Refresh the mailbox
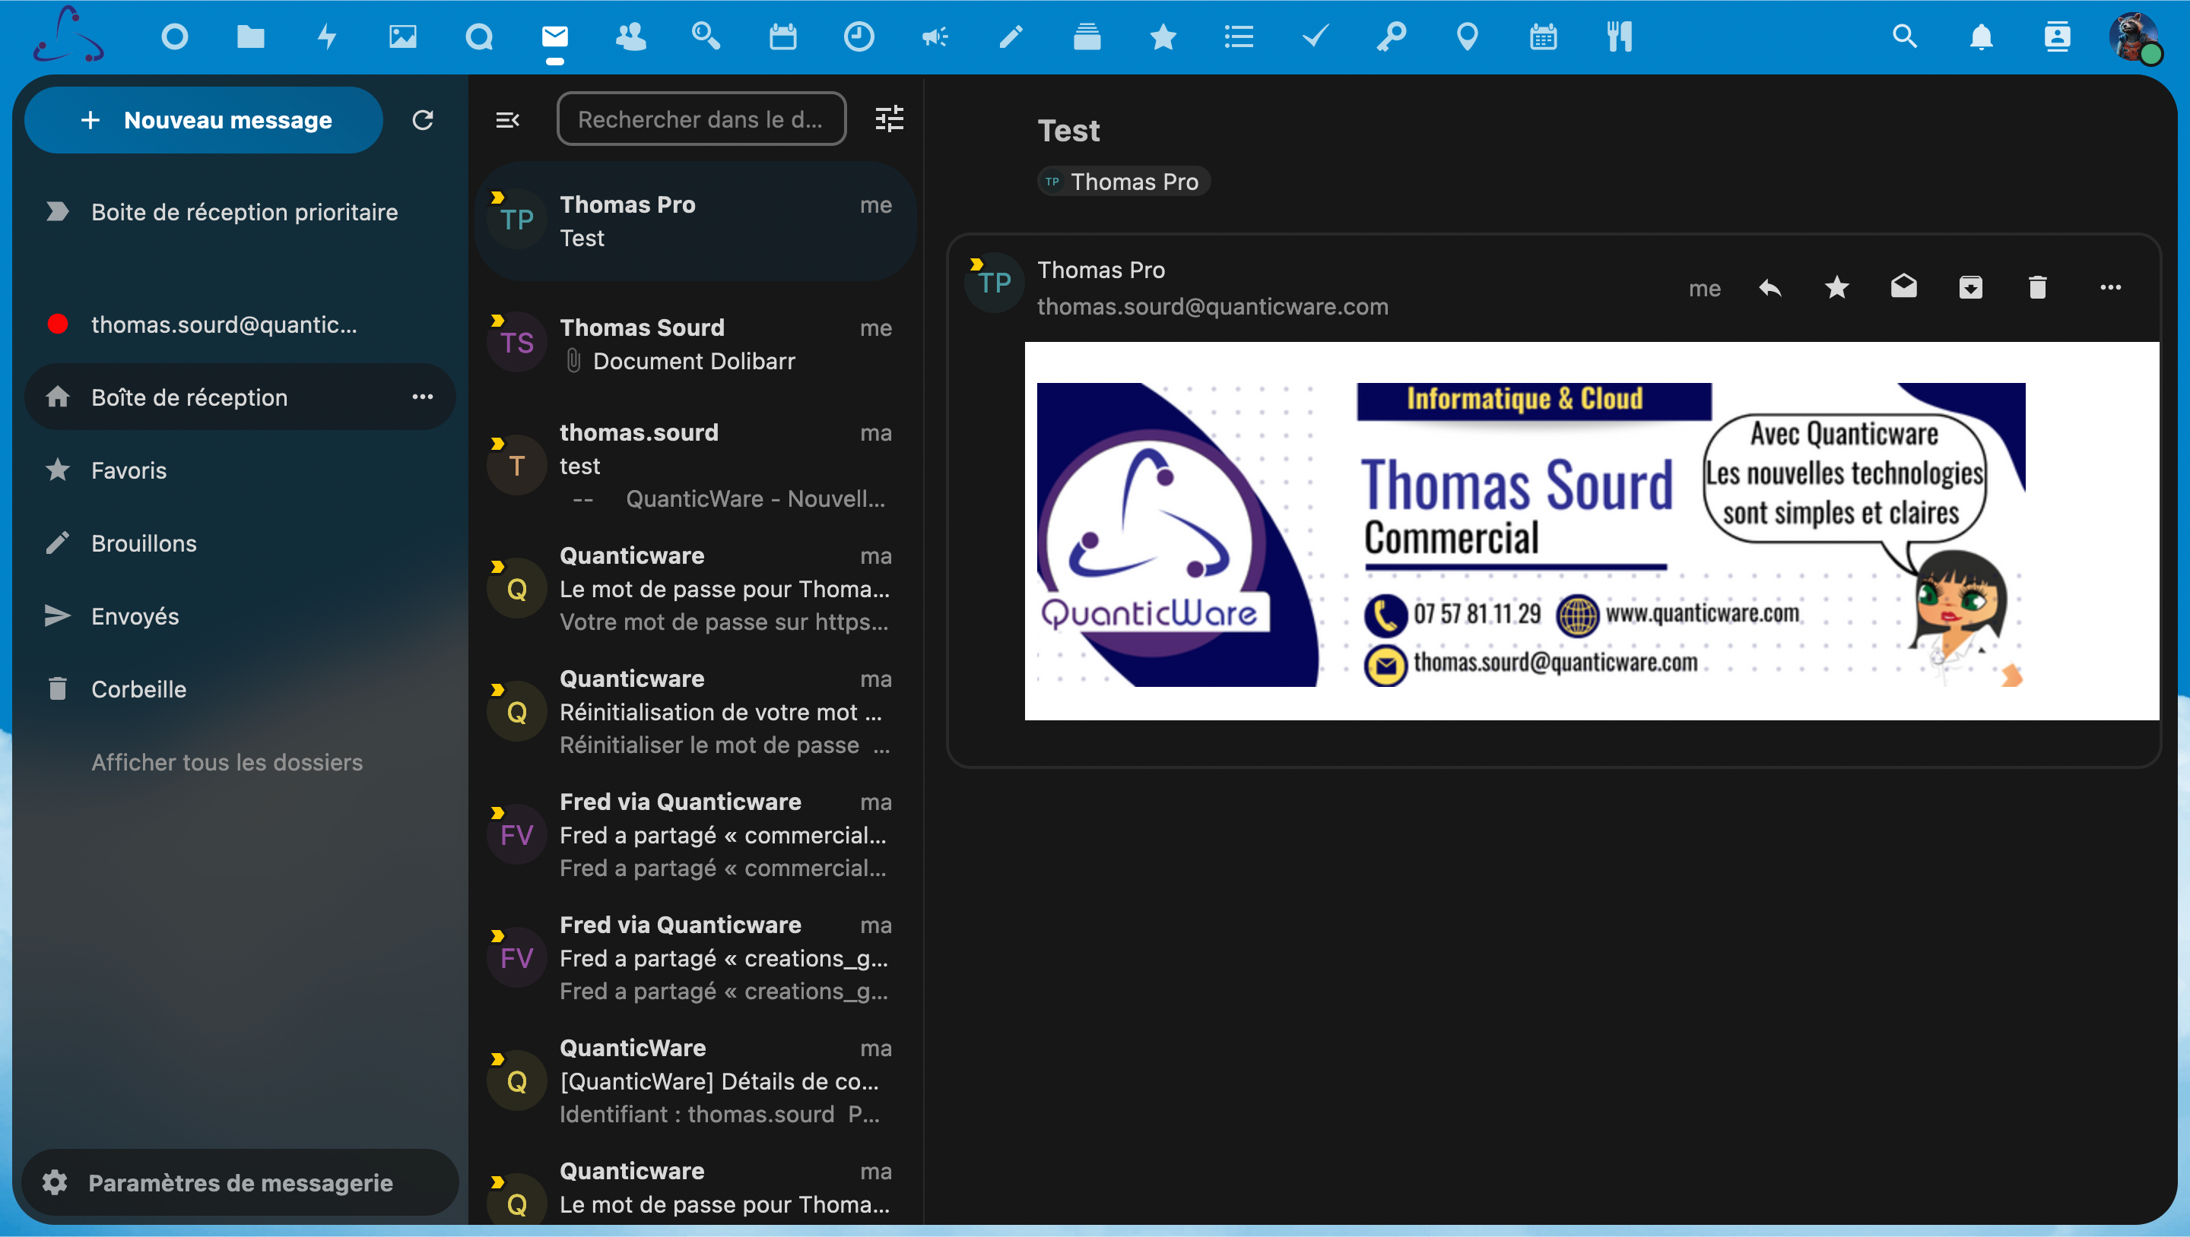The height and width of the screenshot is (1237, 2190). [423, 120]
